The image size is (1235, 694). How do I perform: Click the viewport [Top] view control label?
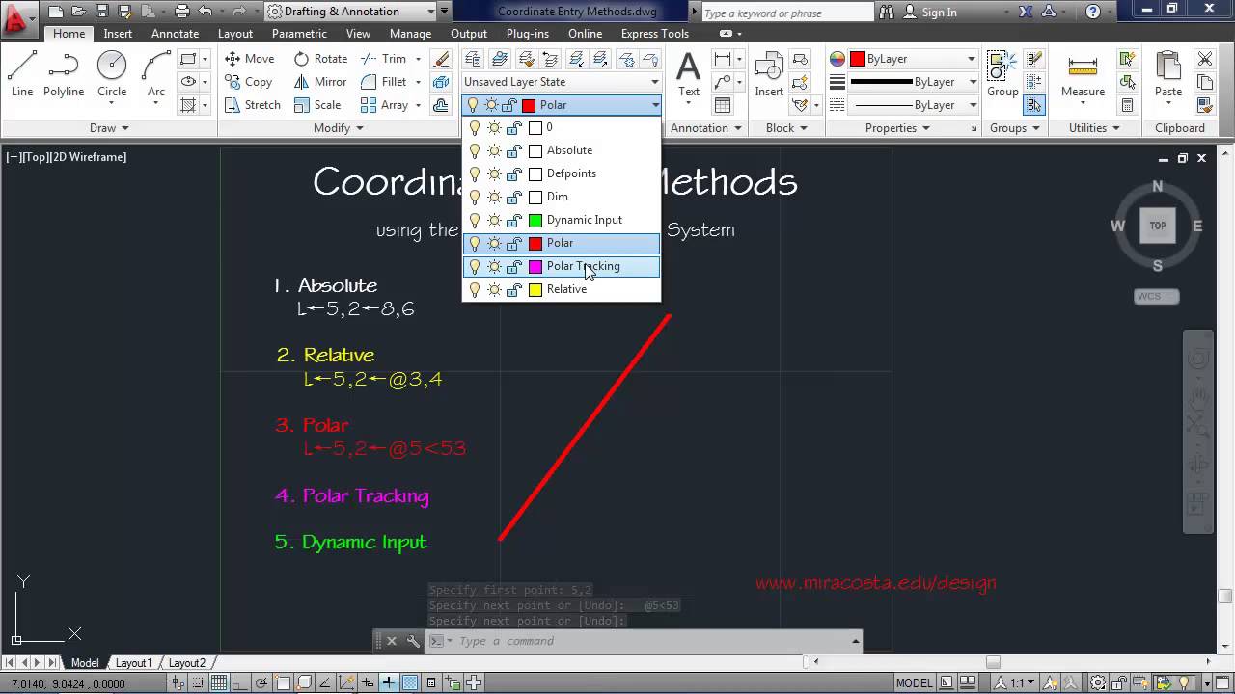[x=36, y=157]
